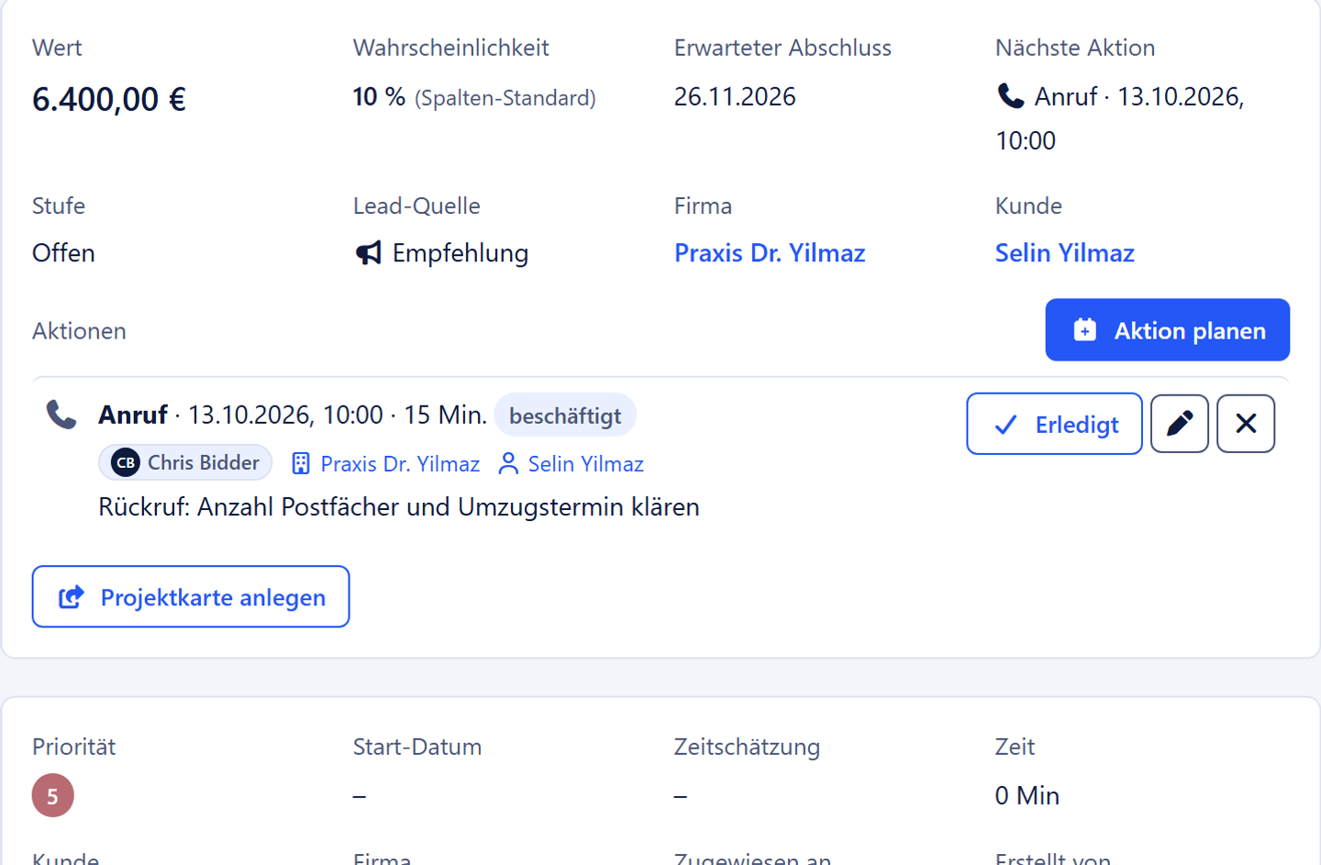Click the Empfehlung lead source text

pyautogui.click(x=461, y=253)
